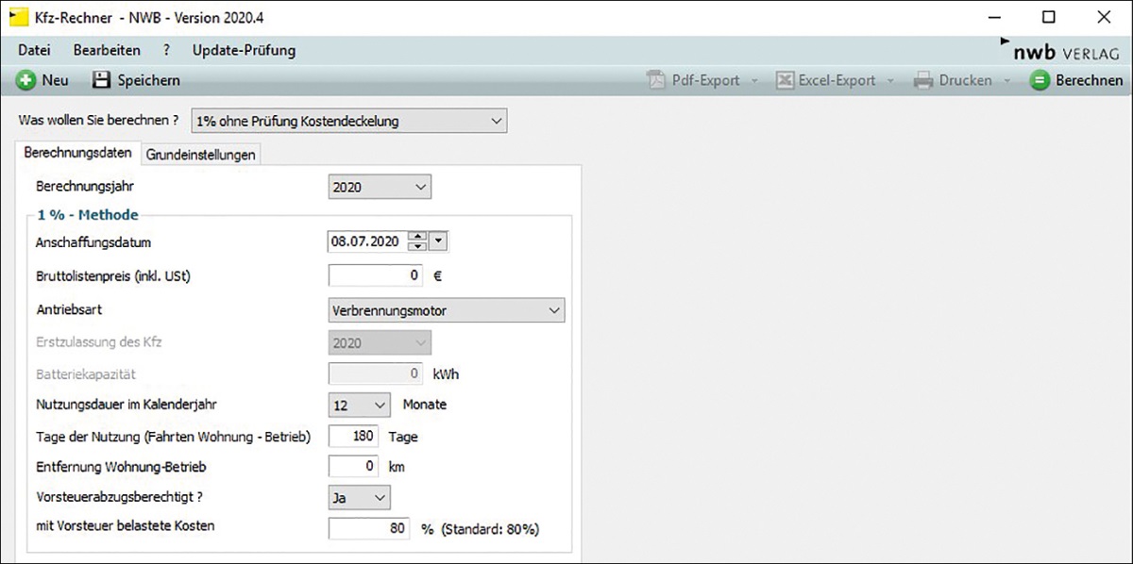Decrease Anschaffungsdatum with the down spinner
Screen dimensions: 1133x564
click(x=416, y=247)
